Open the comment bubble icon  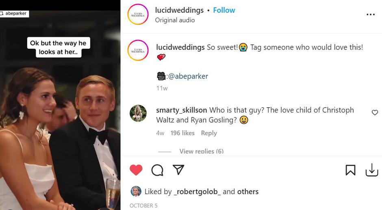[157, 170]
